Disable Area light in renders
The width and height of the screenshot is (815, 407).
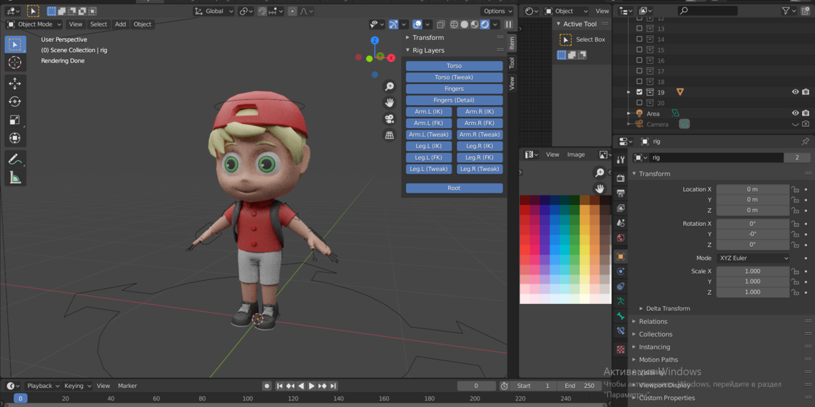(805, 113)
